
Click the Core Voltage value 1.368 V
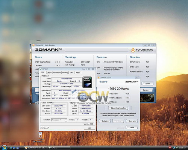click(76, 87)
